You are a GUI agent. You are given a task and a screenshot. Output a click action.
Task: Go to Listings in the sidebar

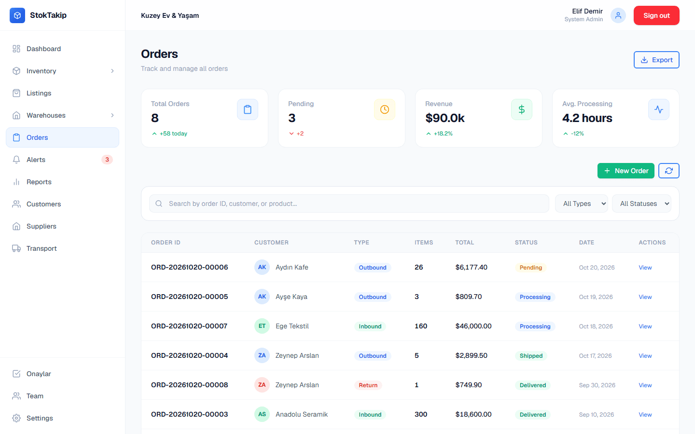point(62,93)
